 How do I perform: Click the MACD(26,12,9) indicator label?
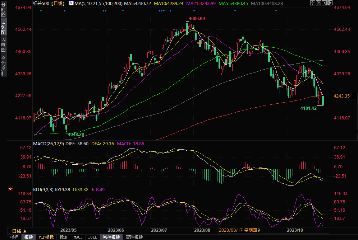coord(49,143)
